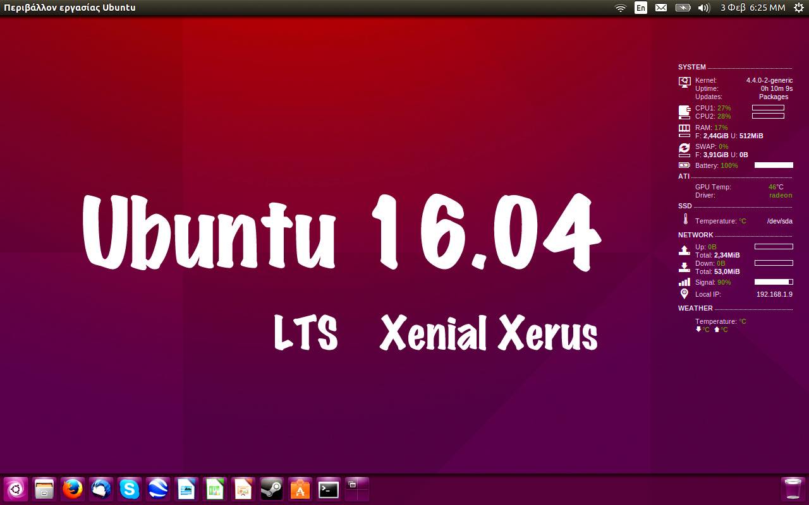This screenshot has height=505, width=809.
Task: Open the Files manager from the launcher
Action: tap(44, 488)
